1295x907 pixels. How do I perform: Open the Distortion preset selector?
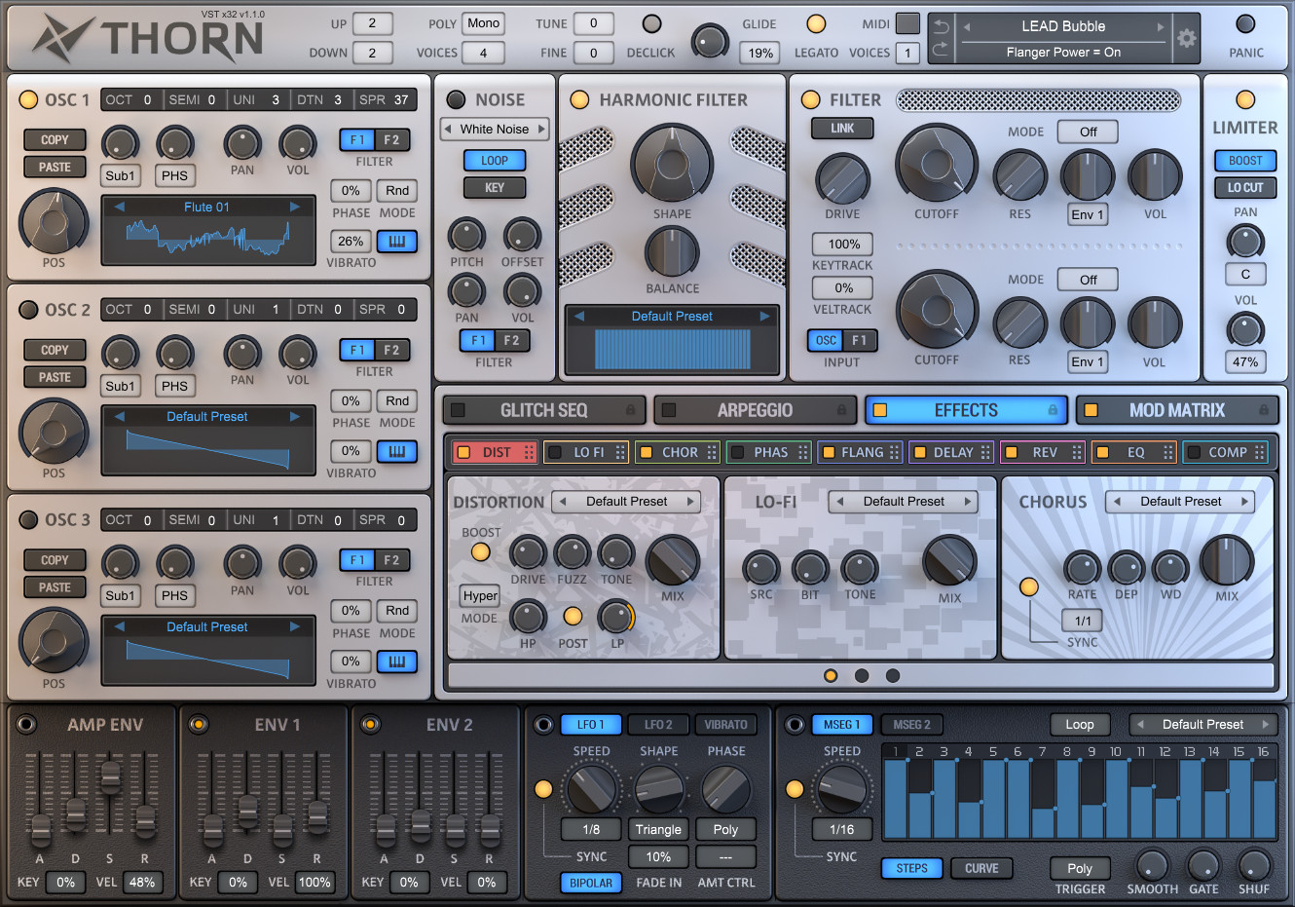[x=627, y=502]
